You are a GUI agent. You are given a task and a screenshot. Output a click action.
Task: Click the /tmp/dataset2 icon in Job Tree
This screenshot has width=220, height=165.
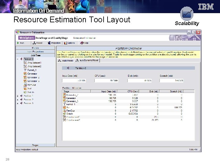pyautogui.click(x=25, y=66)
